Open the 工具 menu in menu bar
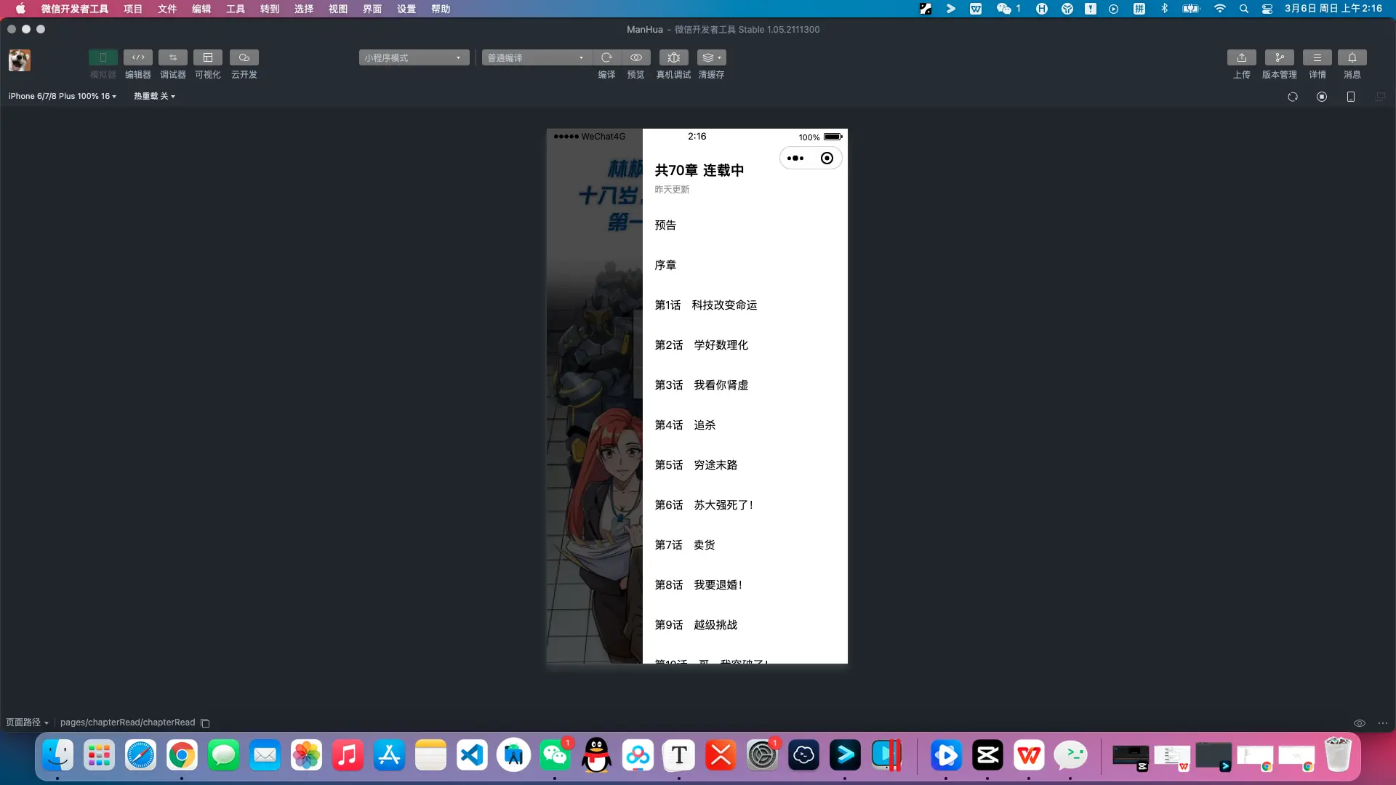1396x785 pixels. 234,9
